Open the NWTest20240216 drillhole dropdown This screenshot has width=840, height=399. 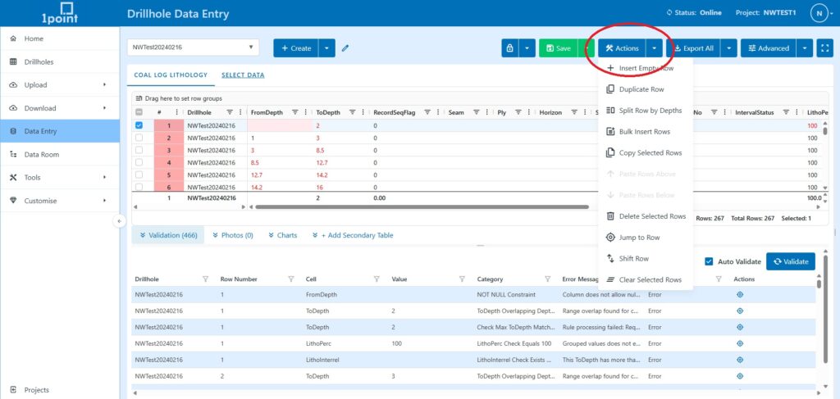194,48
